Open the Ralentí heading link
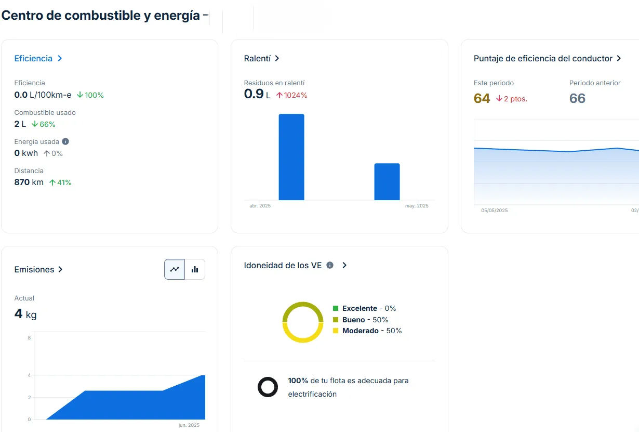Screen dimensions: 639x432 coord(257,59)
